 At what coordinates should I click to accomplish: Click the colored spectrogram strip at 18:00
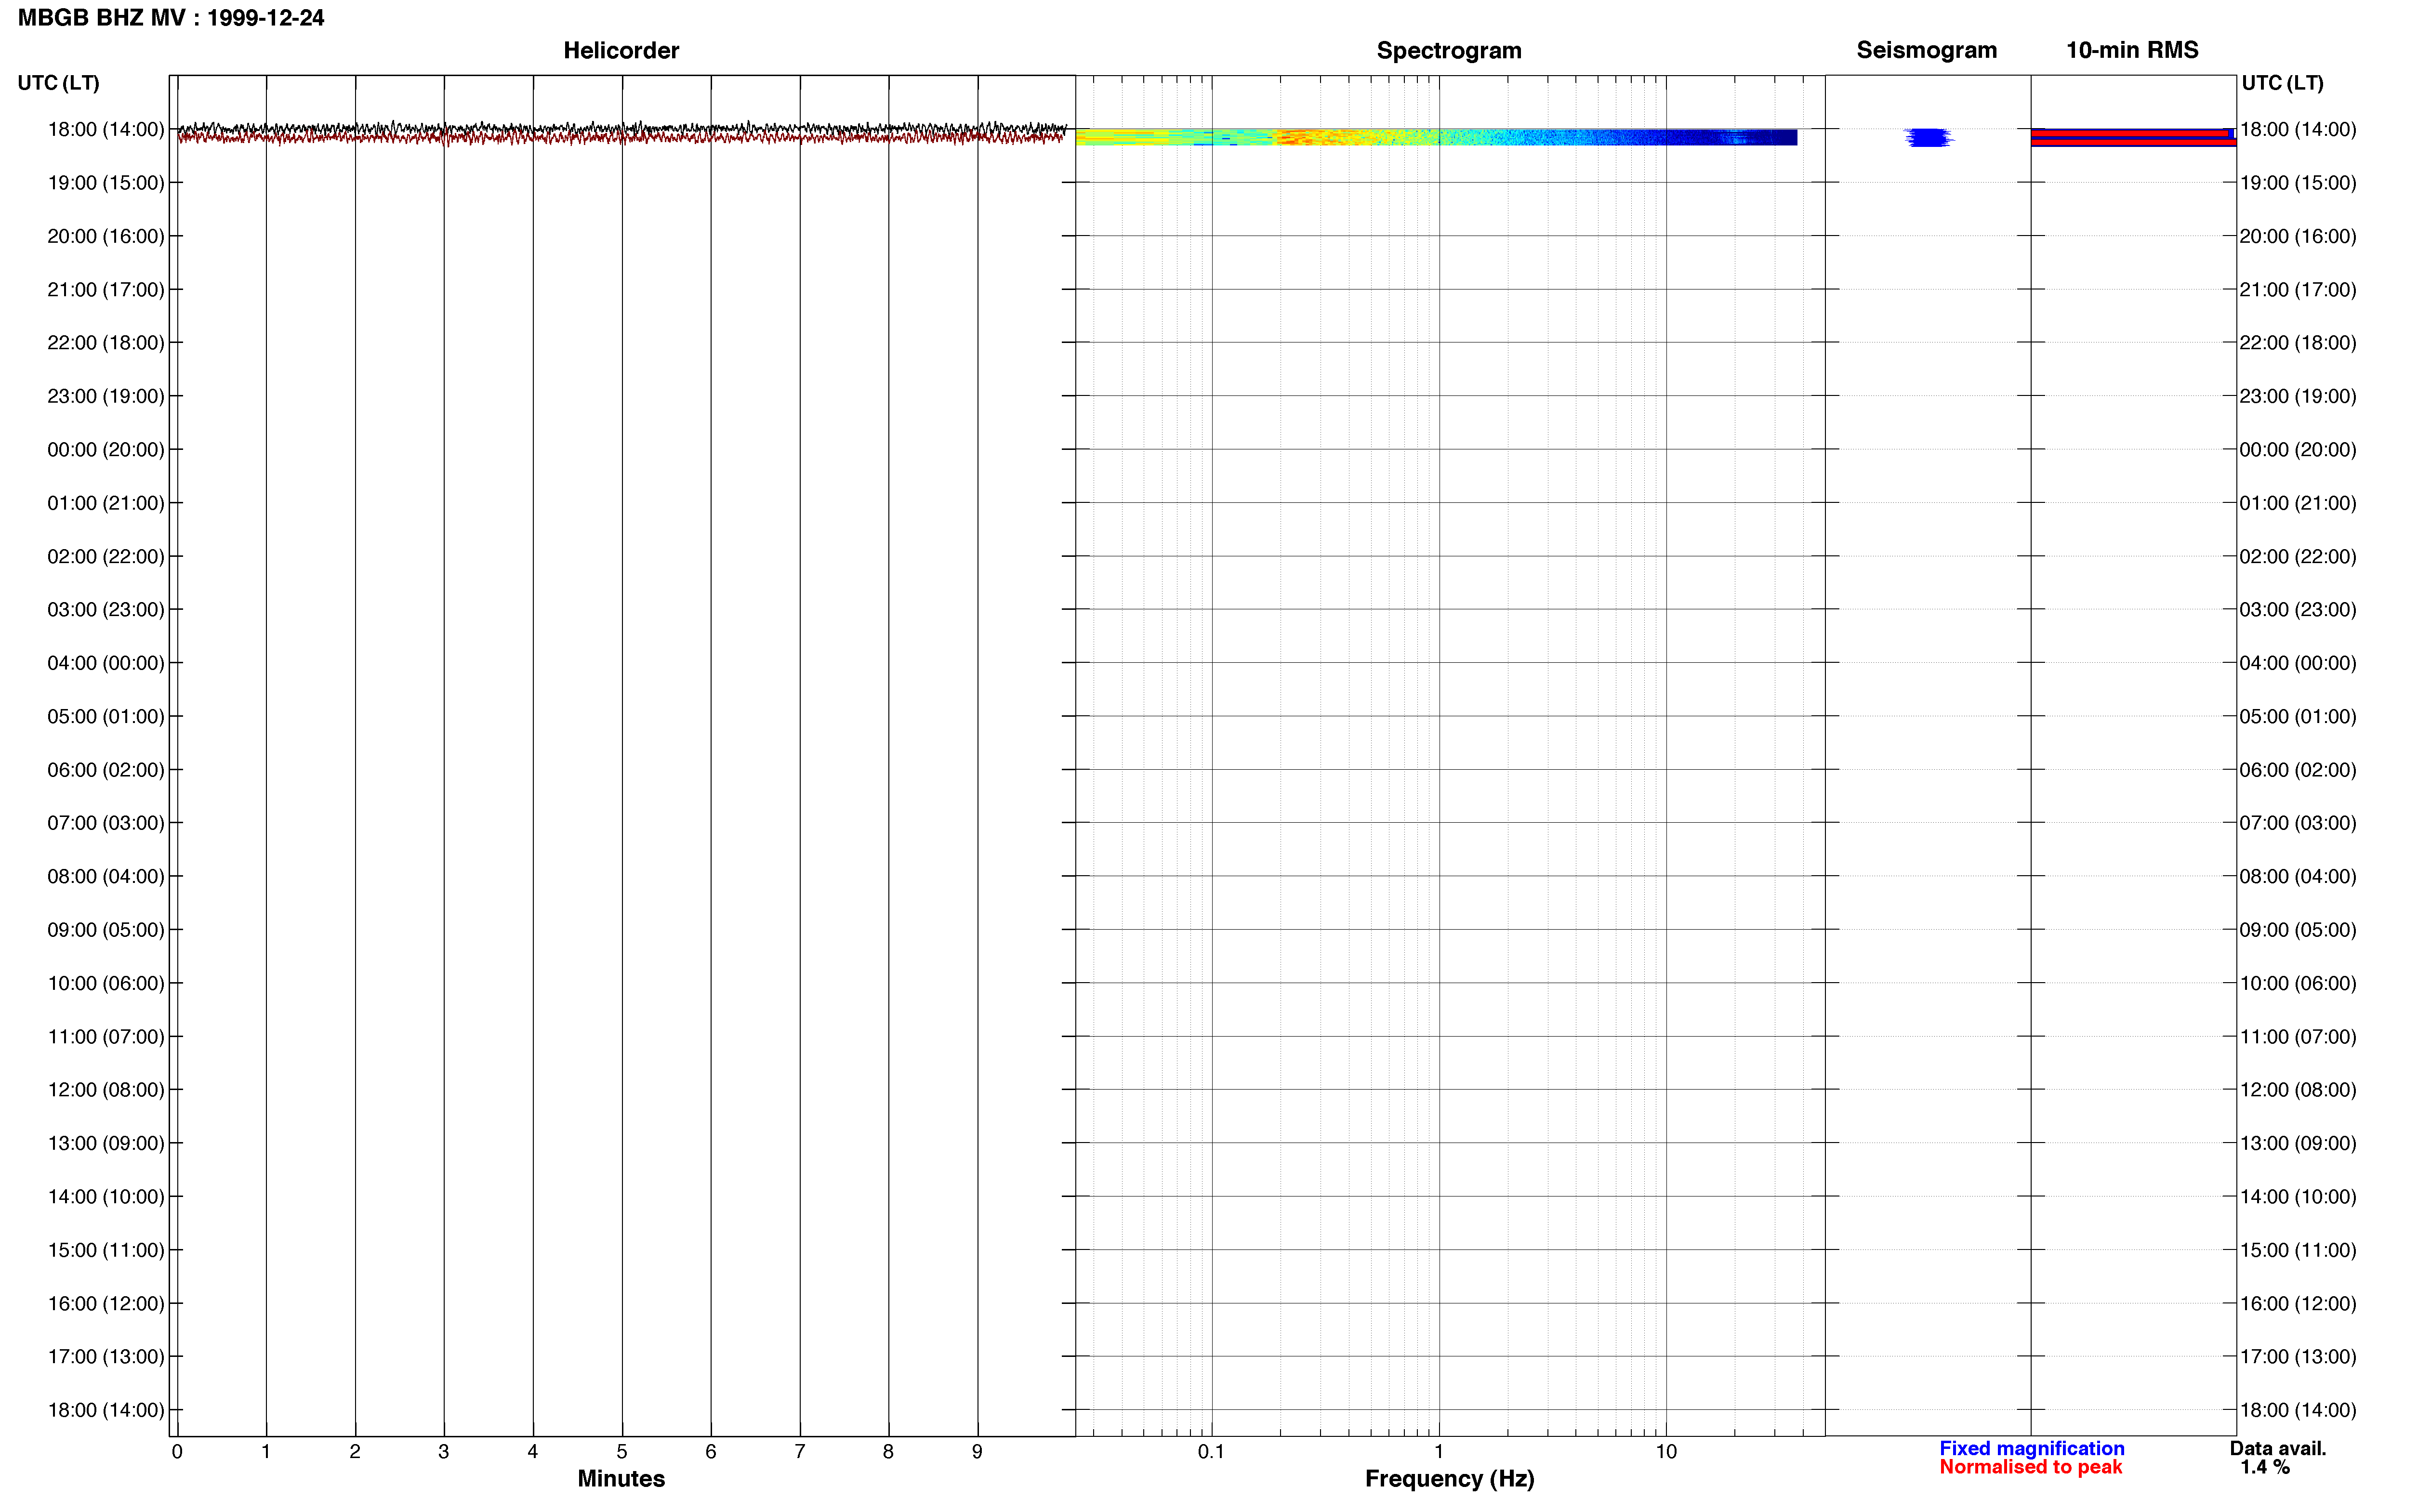[x=1436, y=137]
